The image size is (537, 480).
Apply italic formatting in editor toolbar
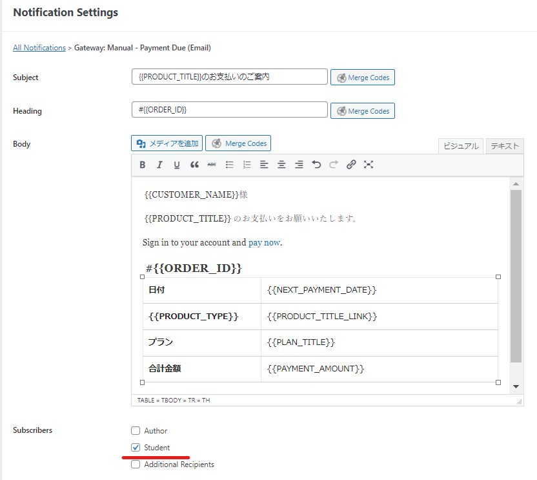click(x=159, y=165)
